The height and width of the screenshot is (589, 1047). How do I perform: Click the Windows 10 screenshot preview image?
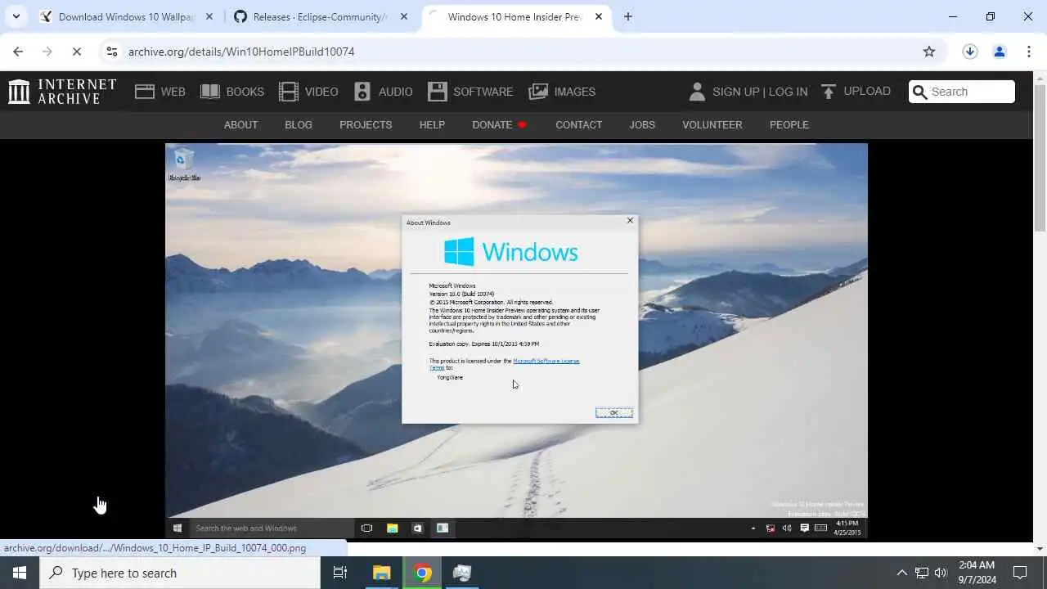coord(516,341)
